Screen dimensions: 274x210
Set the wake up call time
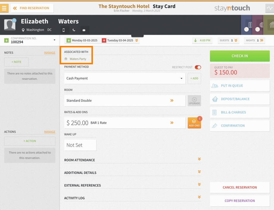[x=80, y=145]
